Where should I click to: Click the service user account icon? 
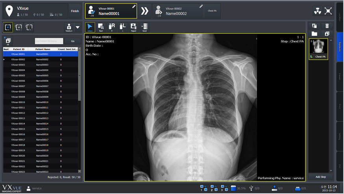28,189
